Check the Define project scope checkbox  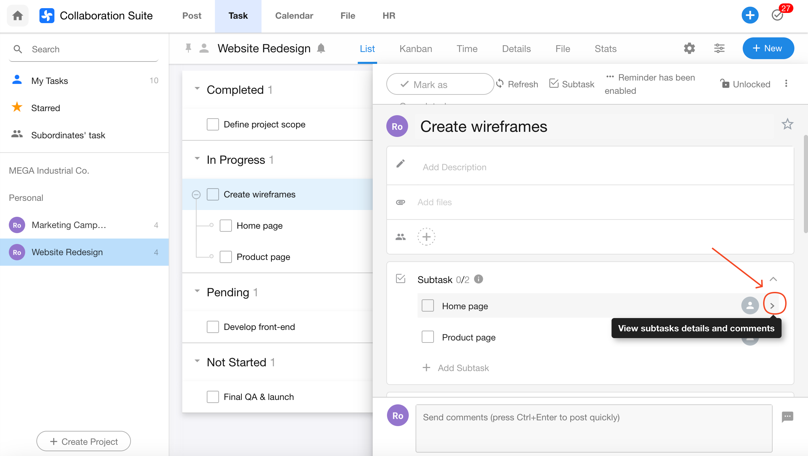pos(213,124)
